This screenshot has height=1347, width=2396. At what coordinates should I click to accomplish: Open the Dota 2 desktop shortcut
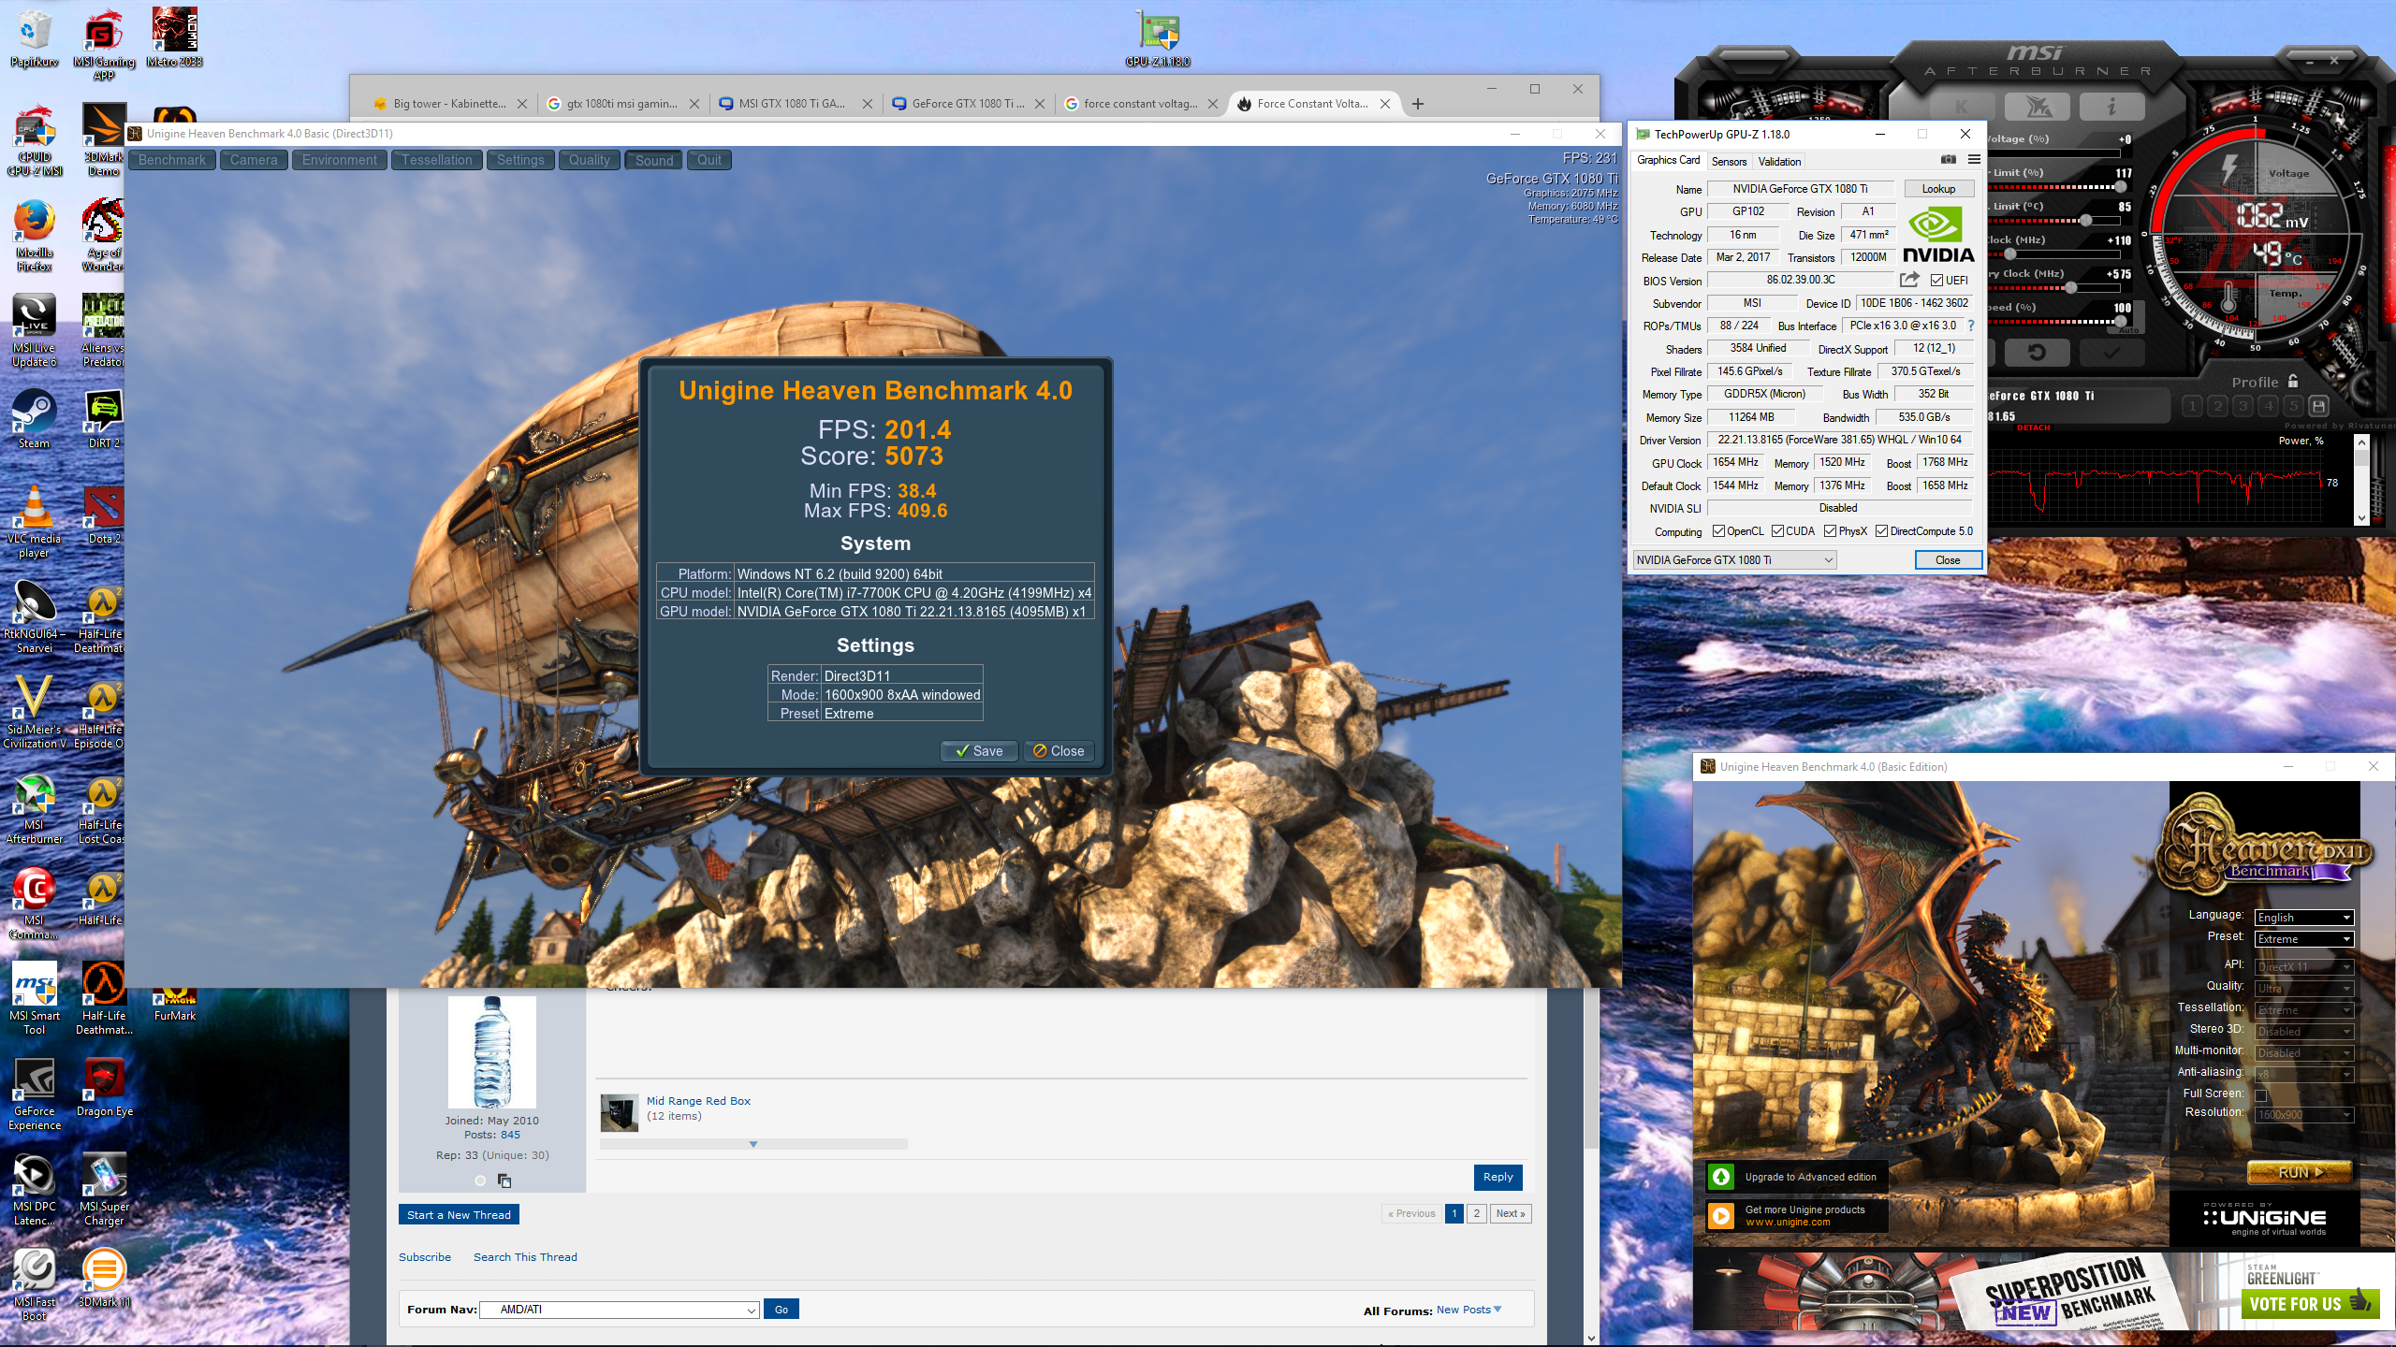[x=104, y=514]
